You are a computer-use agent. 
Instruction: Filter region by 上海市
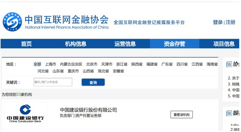(x=50, y=64)
